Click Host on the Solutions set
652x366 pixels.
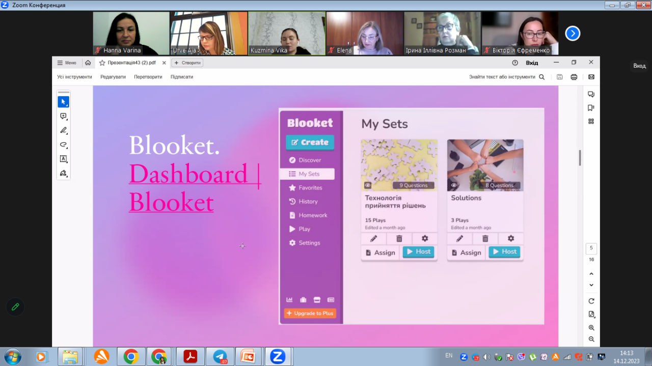[504, 252]
